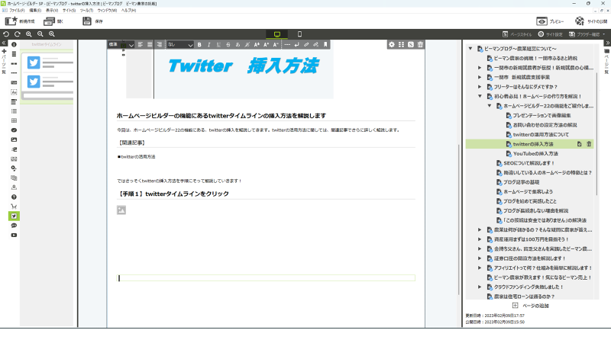This screenshot has height=343, width=611.
Task: Select the Twitter parts icon in sidebar
Action: [14, 216]
